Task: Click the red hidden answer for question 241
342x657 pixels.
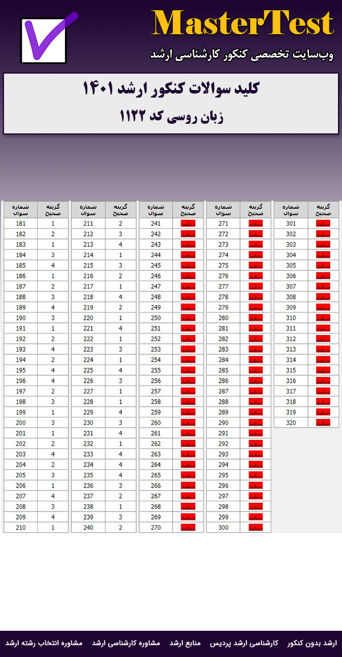Action: click(188, 224)
